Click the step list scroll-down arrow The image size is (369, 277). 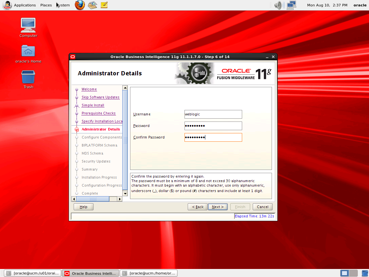(x=125, y=194)
